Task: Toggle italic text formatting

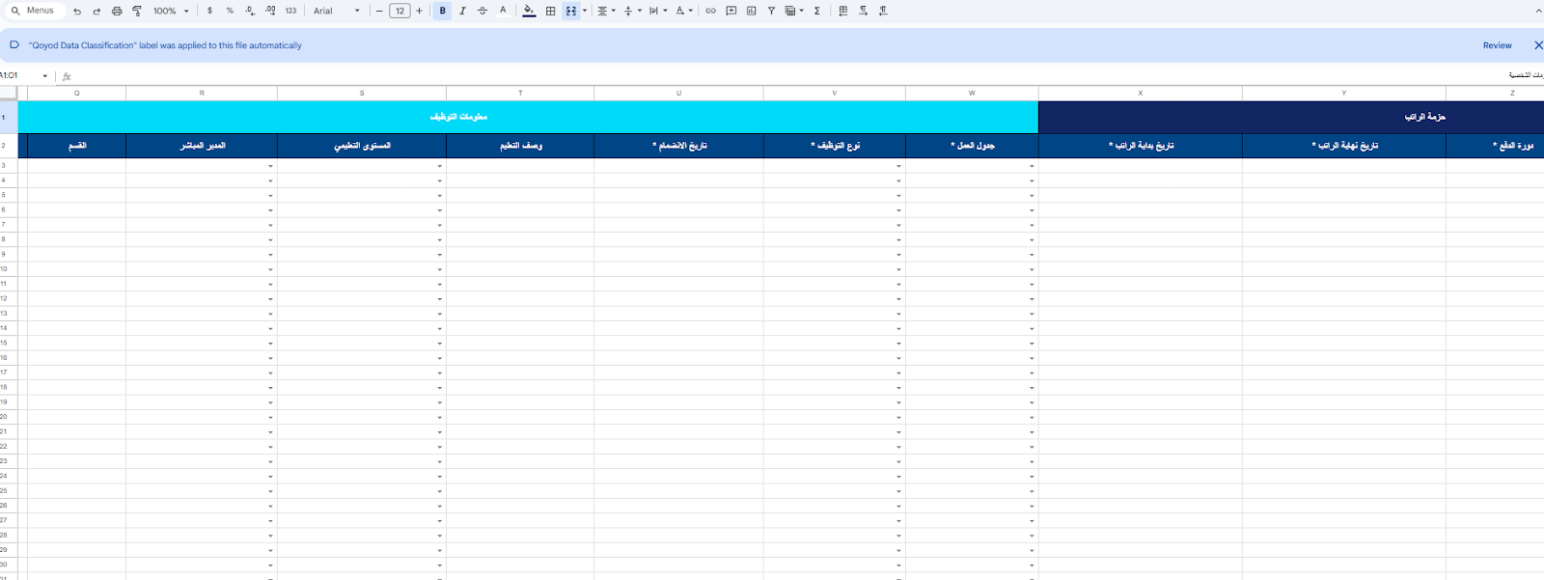Action: pos(462,11)
